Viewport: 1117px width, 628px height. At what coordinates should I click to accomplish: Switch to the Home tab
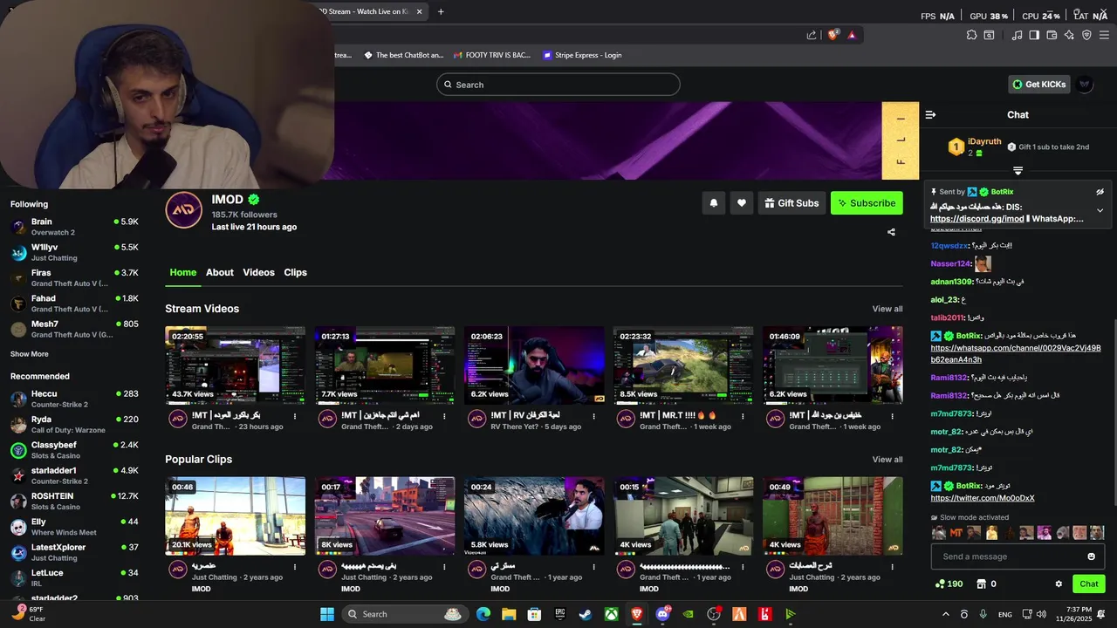(x=182, y=272)
